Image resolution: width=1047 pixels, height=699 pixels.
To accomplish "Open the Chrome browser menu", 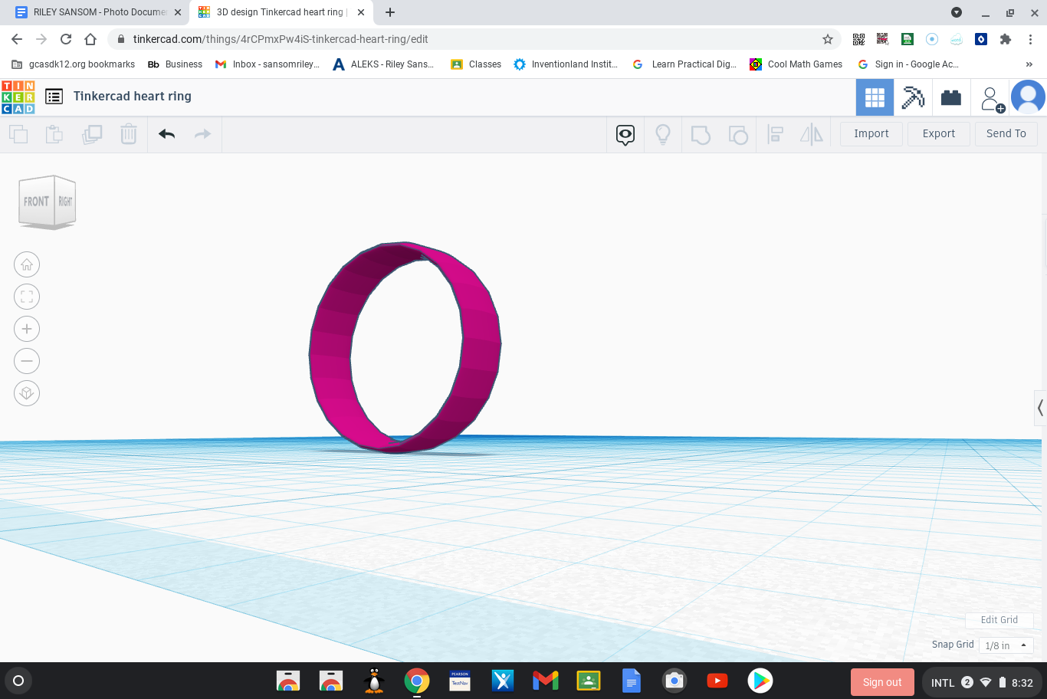I will coord(1030,39).
